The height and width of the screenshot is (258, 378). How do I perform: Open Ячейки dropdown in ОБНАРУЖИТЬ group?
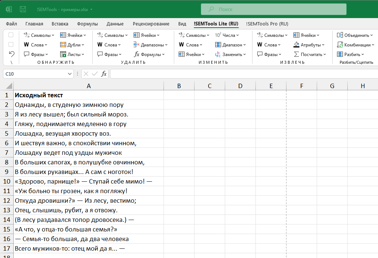coord(73,35)
